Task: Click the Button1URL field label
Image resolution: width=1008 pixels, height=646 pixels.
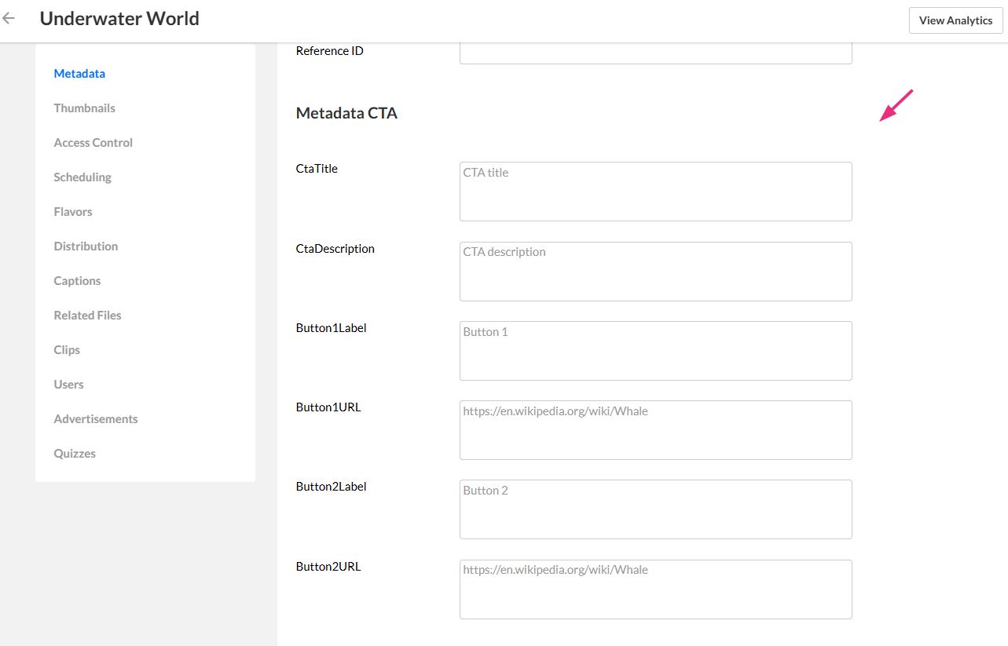Action: coord(328,407)
